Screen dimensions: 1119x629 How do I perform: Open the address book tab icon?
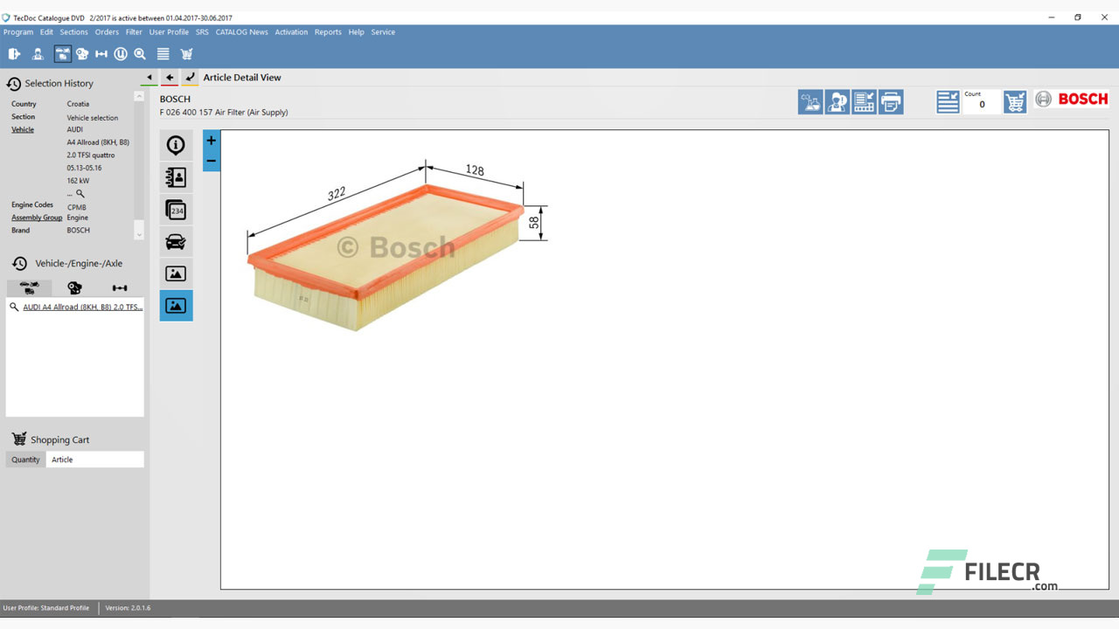pyautogui.click(x=176, y=177)
